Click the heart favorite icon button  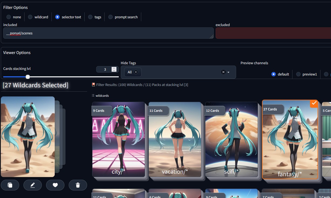tap(55, 185)
